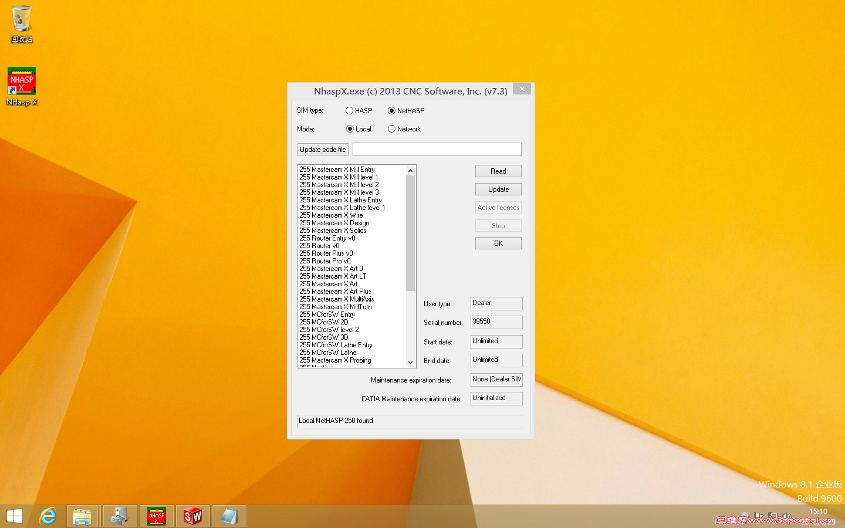
Task: Select the NHasp X desktop shortcut
Action: (x=22, y=87)
